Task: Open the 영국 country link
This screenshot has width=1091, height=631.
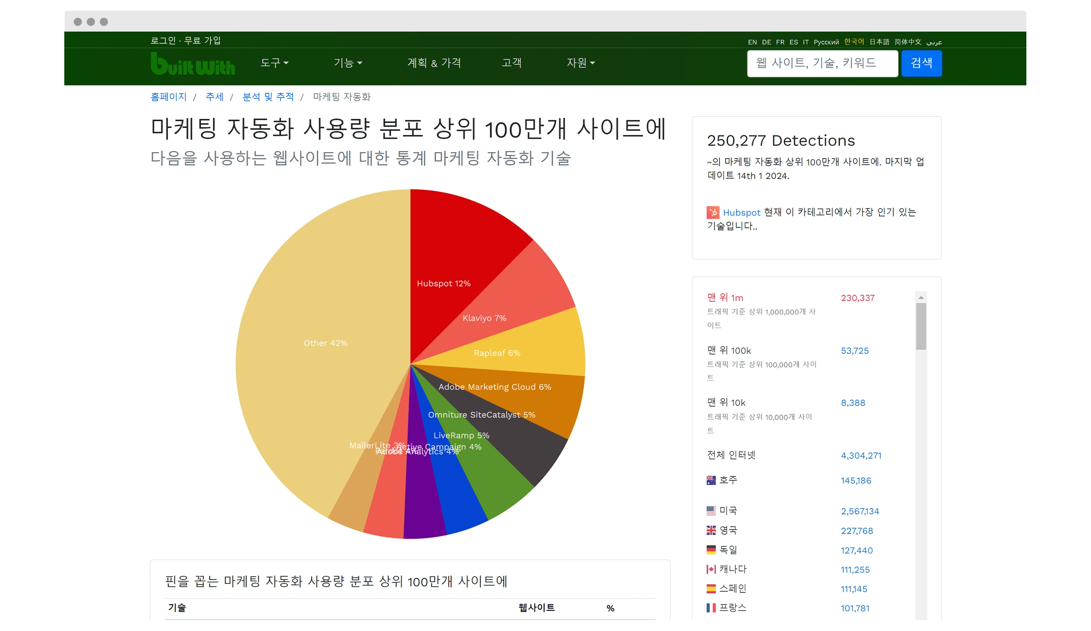Action: click(728, 530)
